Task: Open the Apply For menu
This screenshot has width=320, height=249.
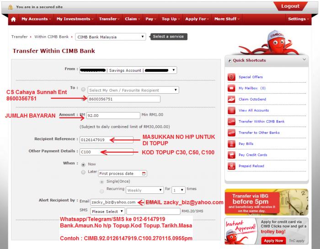Action: tap(197, 19)
